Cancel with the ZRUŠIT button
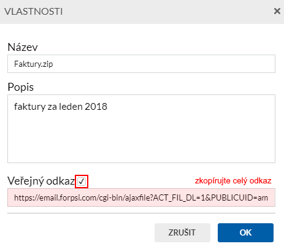This screenshot has height=249, width=284. tap(182, 232)
